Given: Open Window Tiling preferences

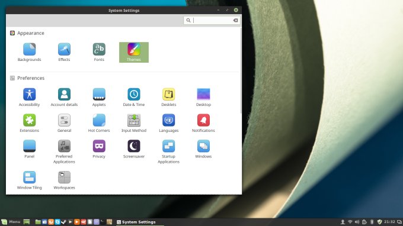Looking at the screenshot, I should [29, 180].
